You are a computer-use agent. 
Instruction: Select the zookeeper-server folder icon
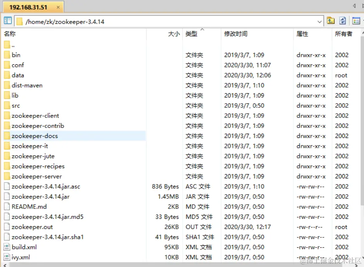coord(7,176)
